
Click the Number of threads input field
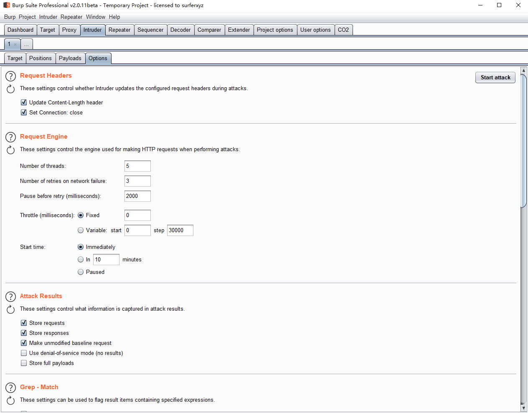coord(137,166)
